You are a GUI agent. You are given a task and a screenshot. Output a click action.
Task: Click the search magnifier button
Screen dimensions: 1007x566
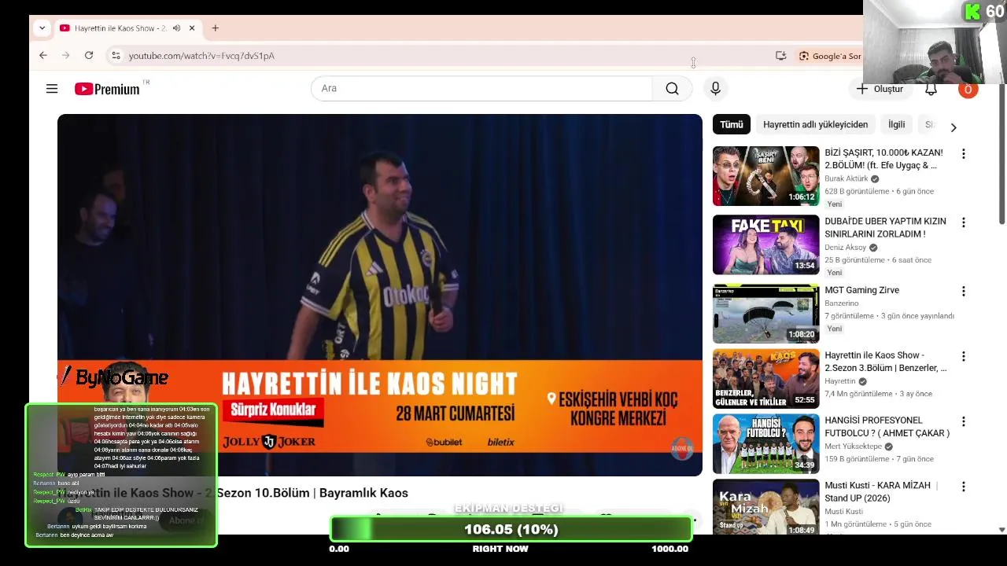click(x=672, y=89)
